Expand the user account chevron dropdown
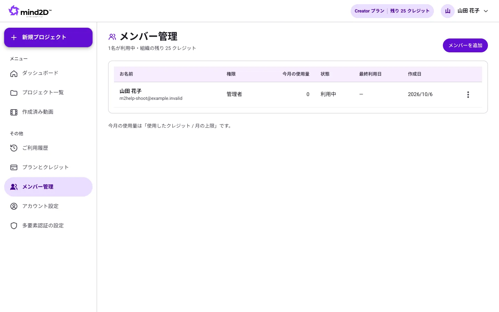Viewport: 499px width, 312px height. tap(486, 11)
